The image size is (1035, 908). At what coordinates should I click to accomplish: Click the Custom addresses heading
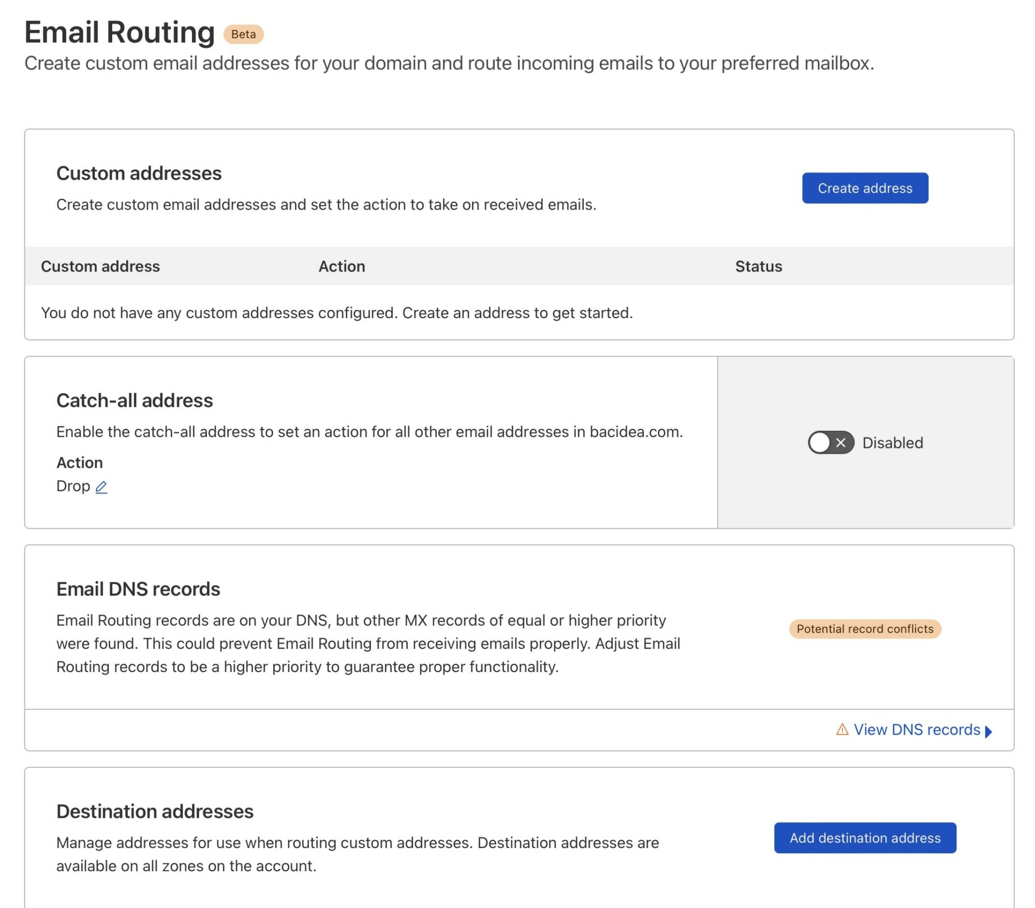(x=139, y=173)
